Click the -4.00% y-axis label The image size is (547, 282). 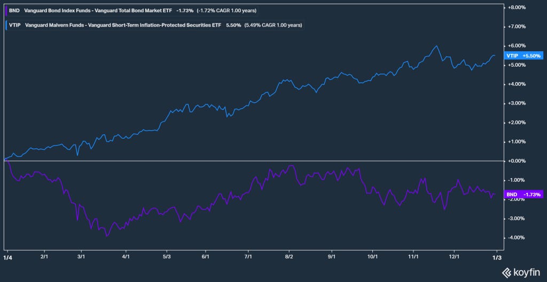(x=517, y=238)
